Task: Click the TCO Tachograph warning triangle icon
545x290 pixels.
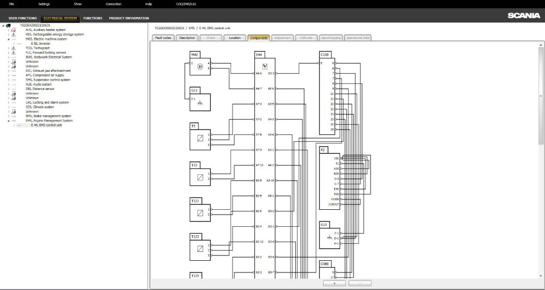Action: 13,48
